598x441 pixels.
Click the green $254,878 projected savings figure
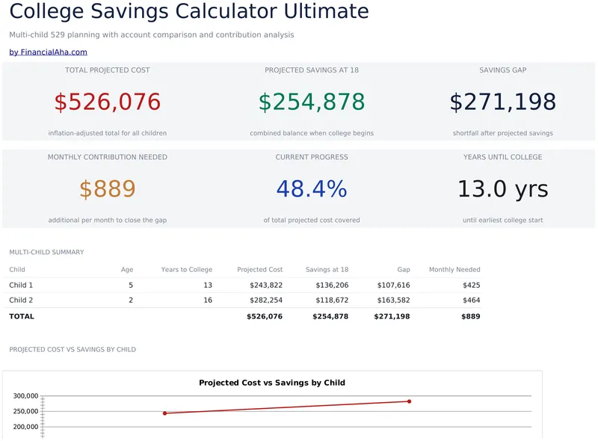312,102
